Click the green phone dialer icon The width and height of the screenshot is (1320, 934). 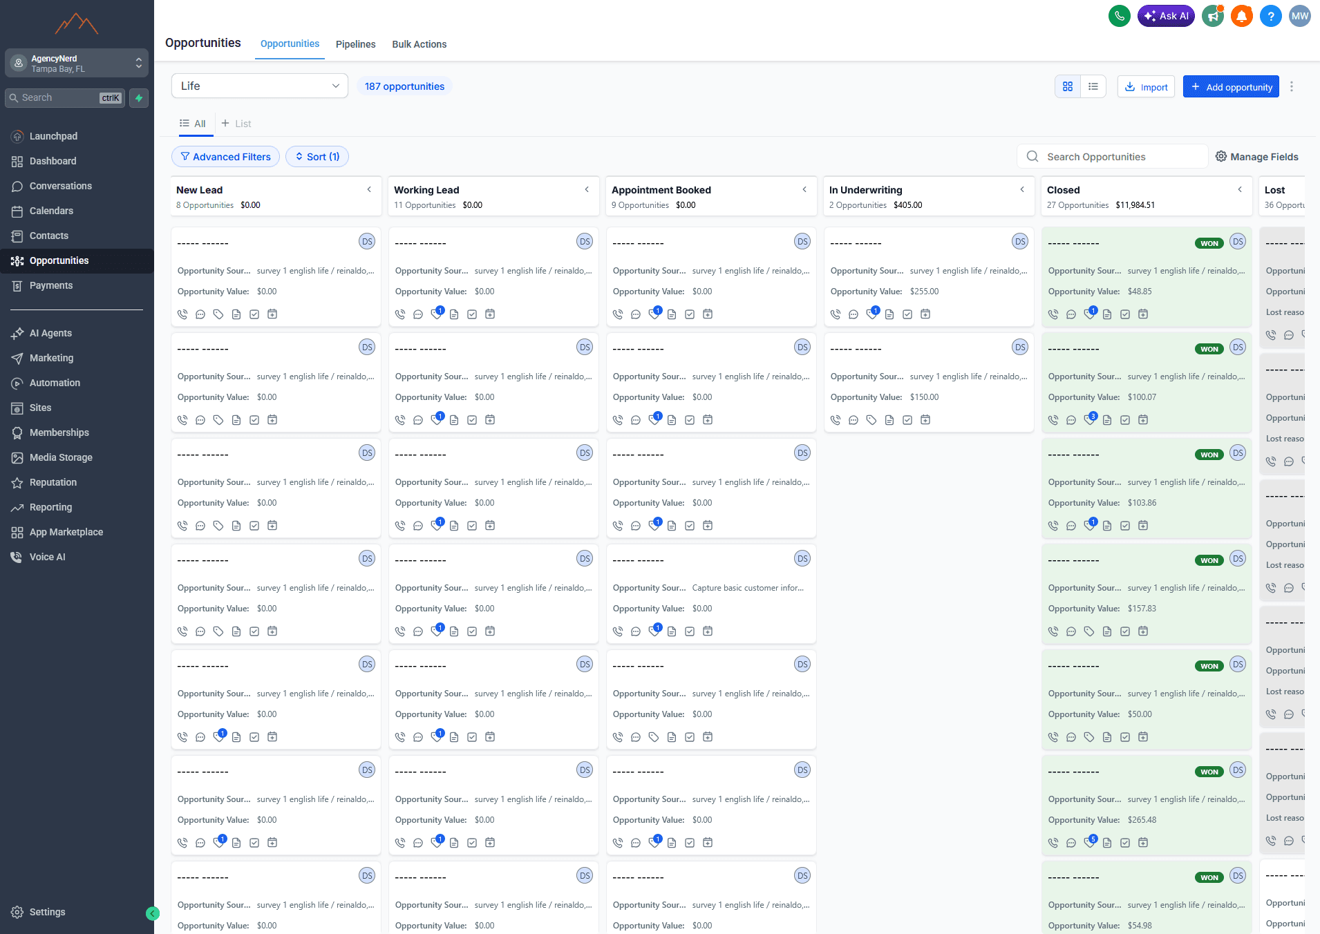click(x=1119, y=16)
